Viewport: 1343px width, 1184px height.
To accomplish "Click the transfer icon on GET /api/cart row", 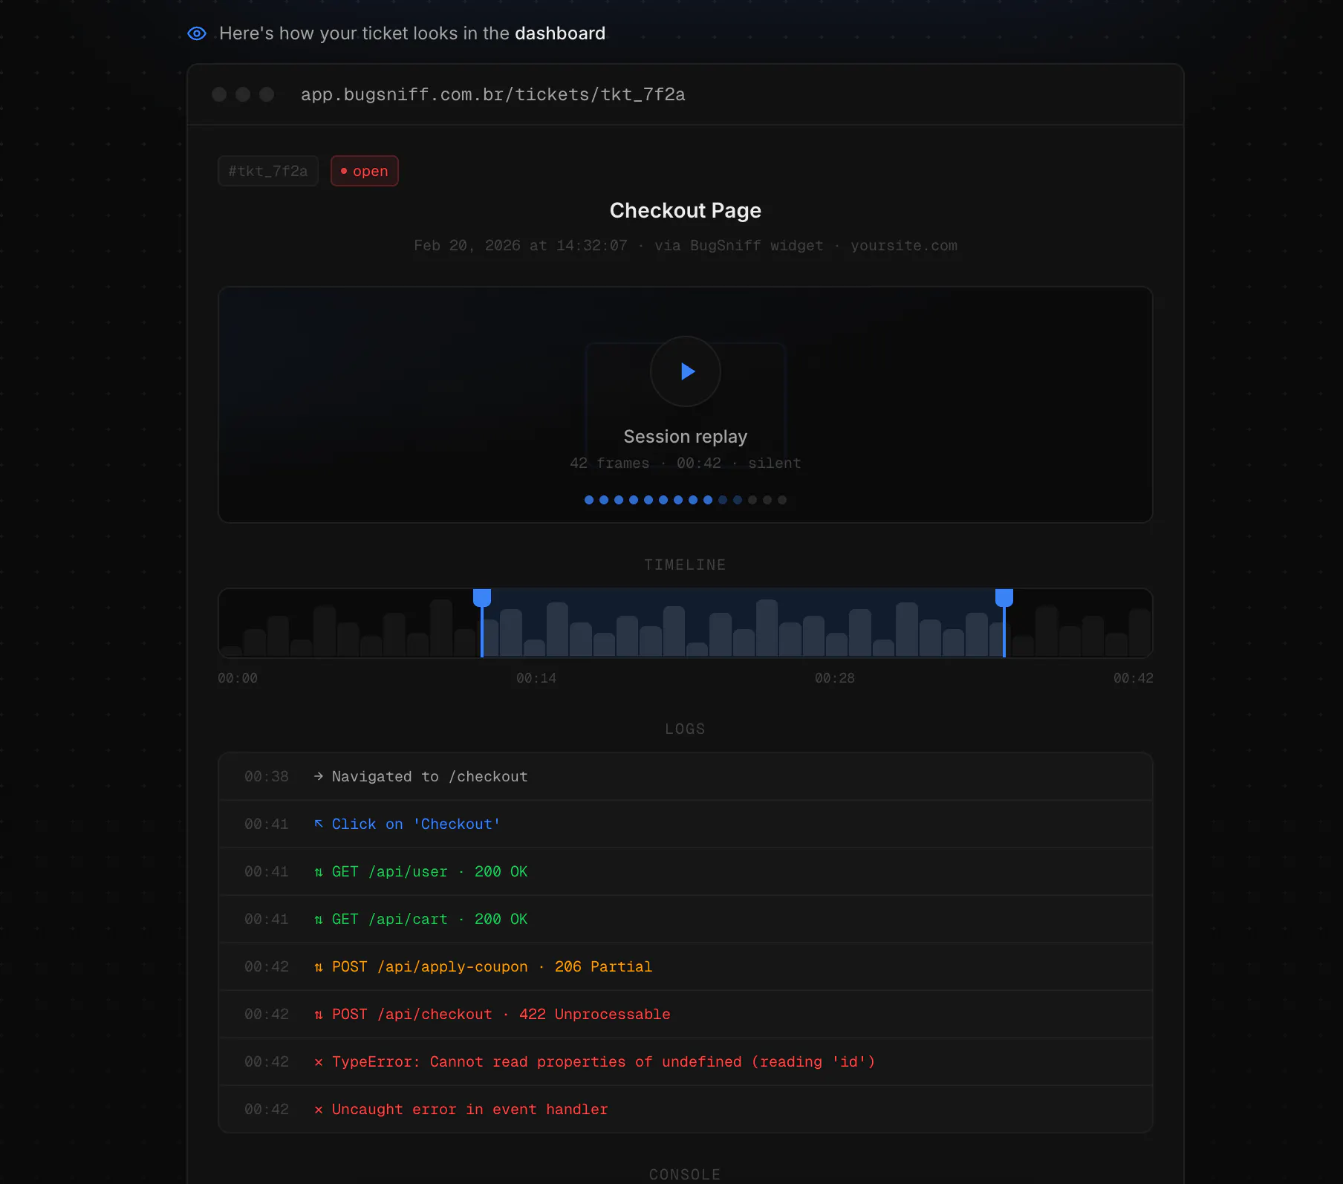I will tap(319, 920).
